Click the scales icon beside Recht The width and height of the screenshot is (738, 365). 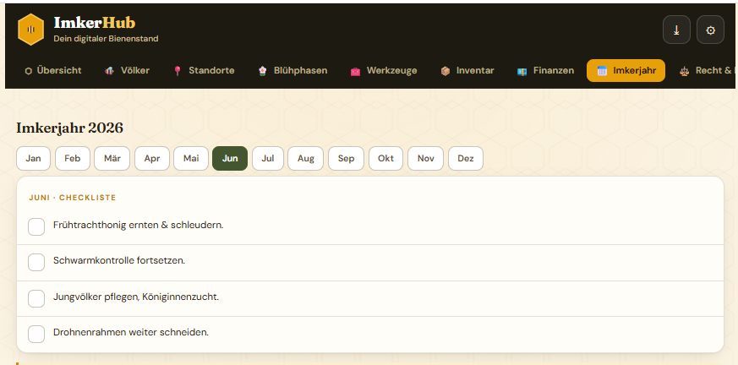(x=685, y=71)
